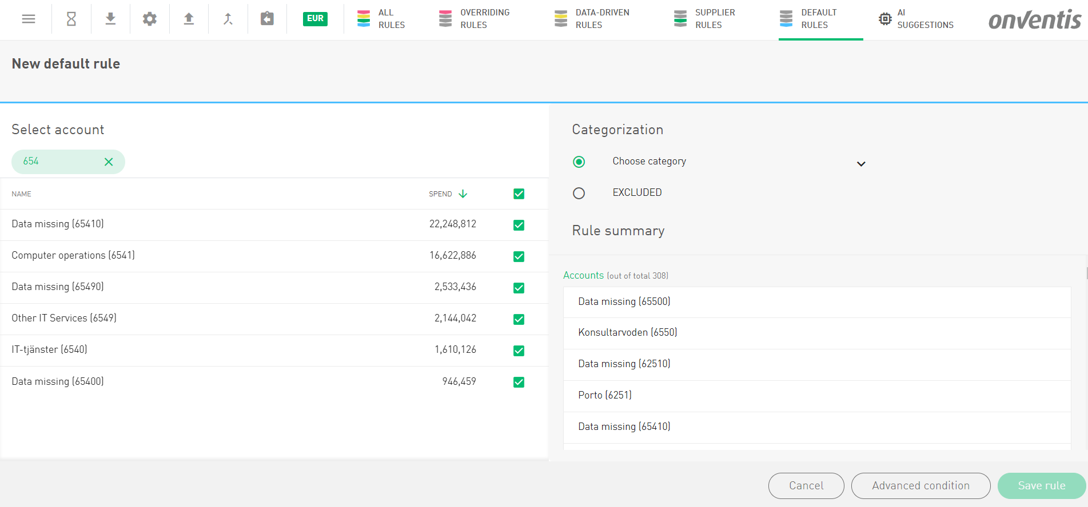This screenshot has width=1088, height=507.
Task: Uncheck the Computer operations (6541) checkbox
Action: coord(519,256)
